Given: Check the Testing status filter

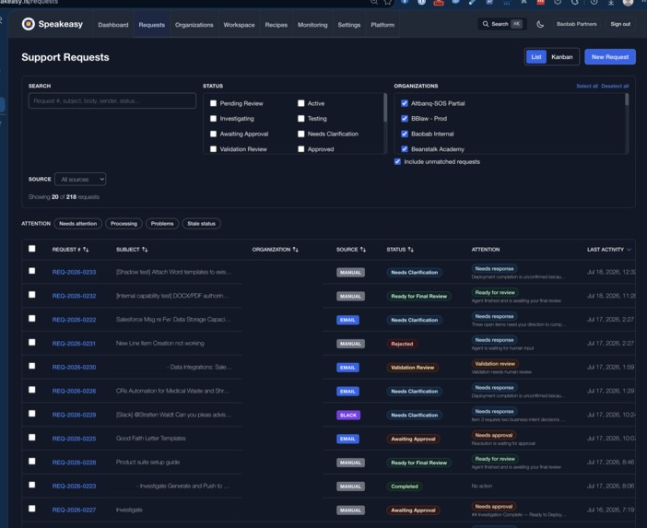Looking at the screenshot, I should coord(301,119).
